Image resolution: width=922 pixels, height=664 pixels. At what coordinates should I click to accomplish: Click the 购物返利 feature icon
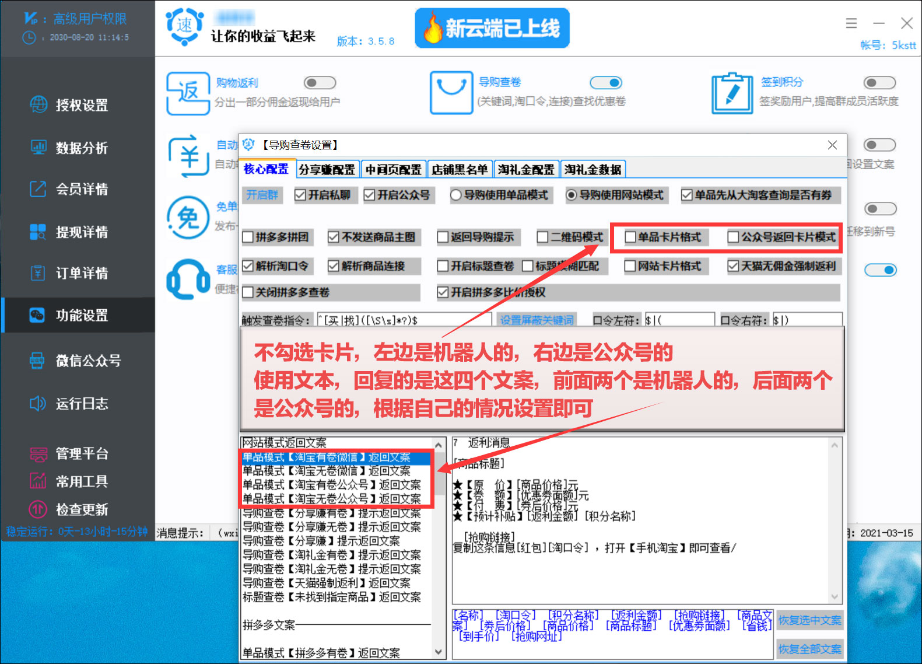click(x=188, y=93)
